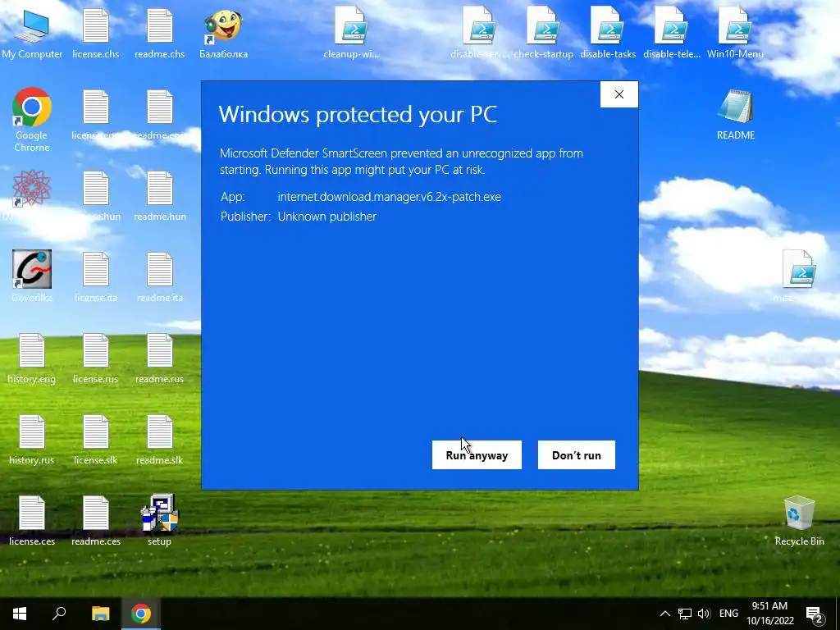The width and height of the screenshot is (840, 630).
Task: Click the app name internet.download.manager.v6.2x-patch.exe
Action: pyautogui.click(x=389, y=197)
